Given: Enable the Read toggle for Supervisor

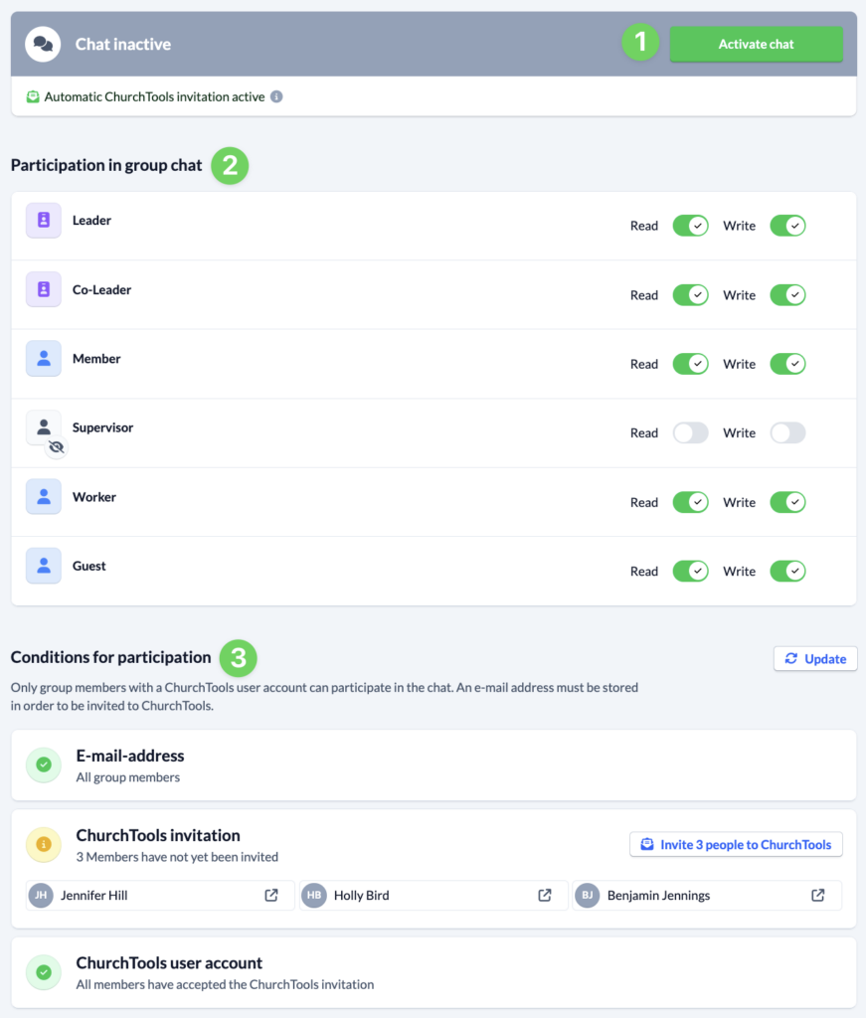Looking at the screenshot, I should (690, 432).
